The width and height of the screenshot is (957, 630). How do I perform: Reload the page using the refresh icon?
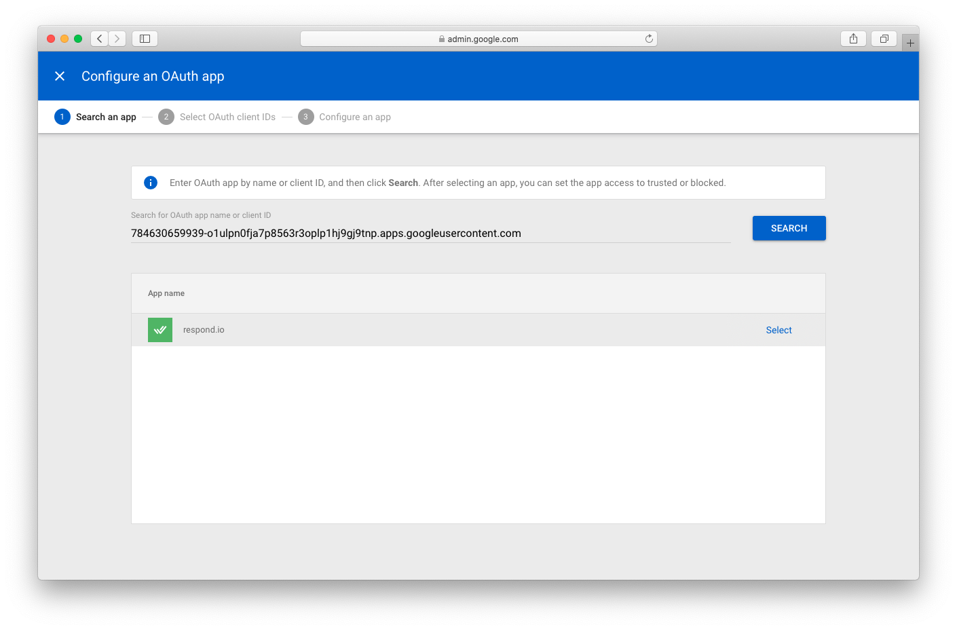(x=648, y=39)
